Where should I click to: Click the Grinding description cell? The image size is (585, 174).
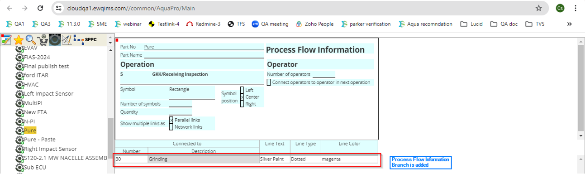[x=203, y=159]
